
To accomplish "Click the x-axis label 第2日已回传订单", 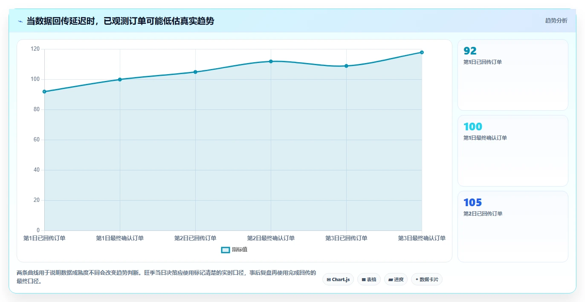I will pyautogui.click(x=195, y=238).
